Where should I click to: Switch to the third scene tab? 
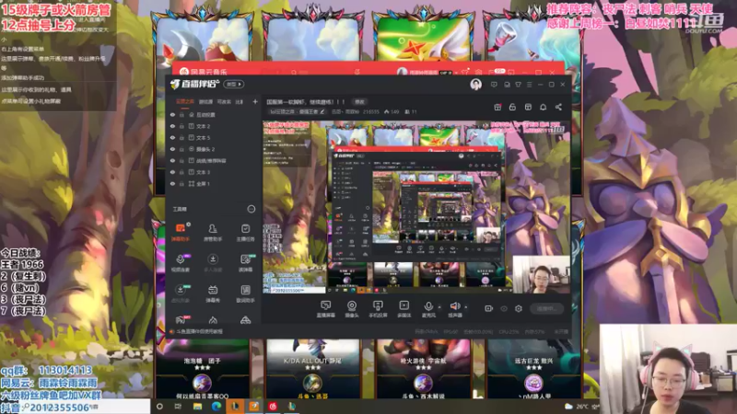pyautogui.click(x=224, y=101)
